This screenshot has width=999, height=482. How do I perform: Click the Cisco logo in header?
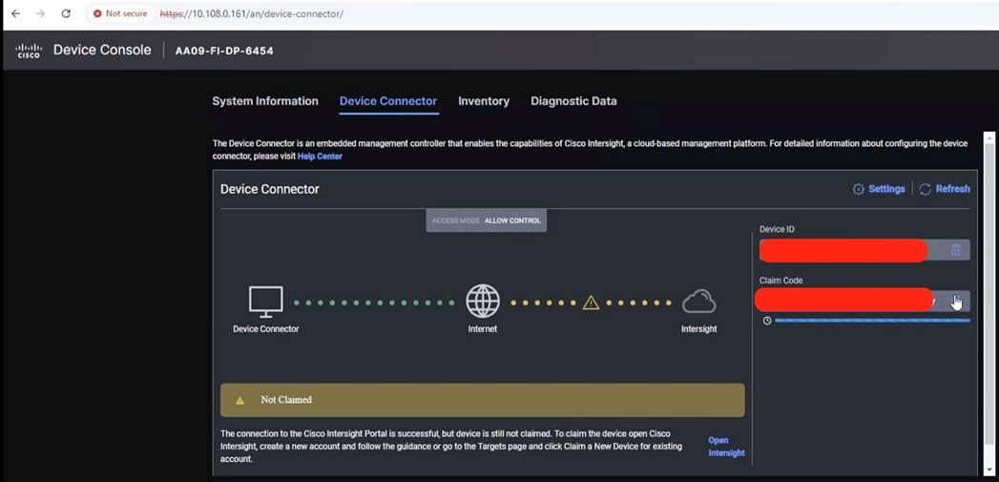[29, 51]
